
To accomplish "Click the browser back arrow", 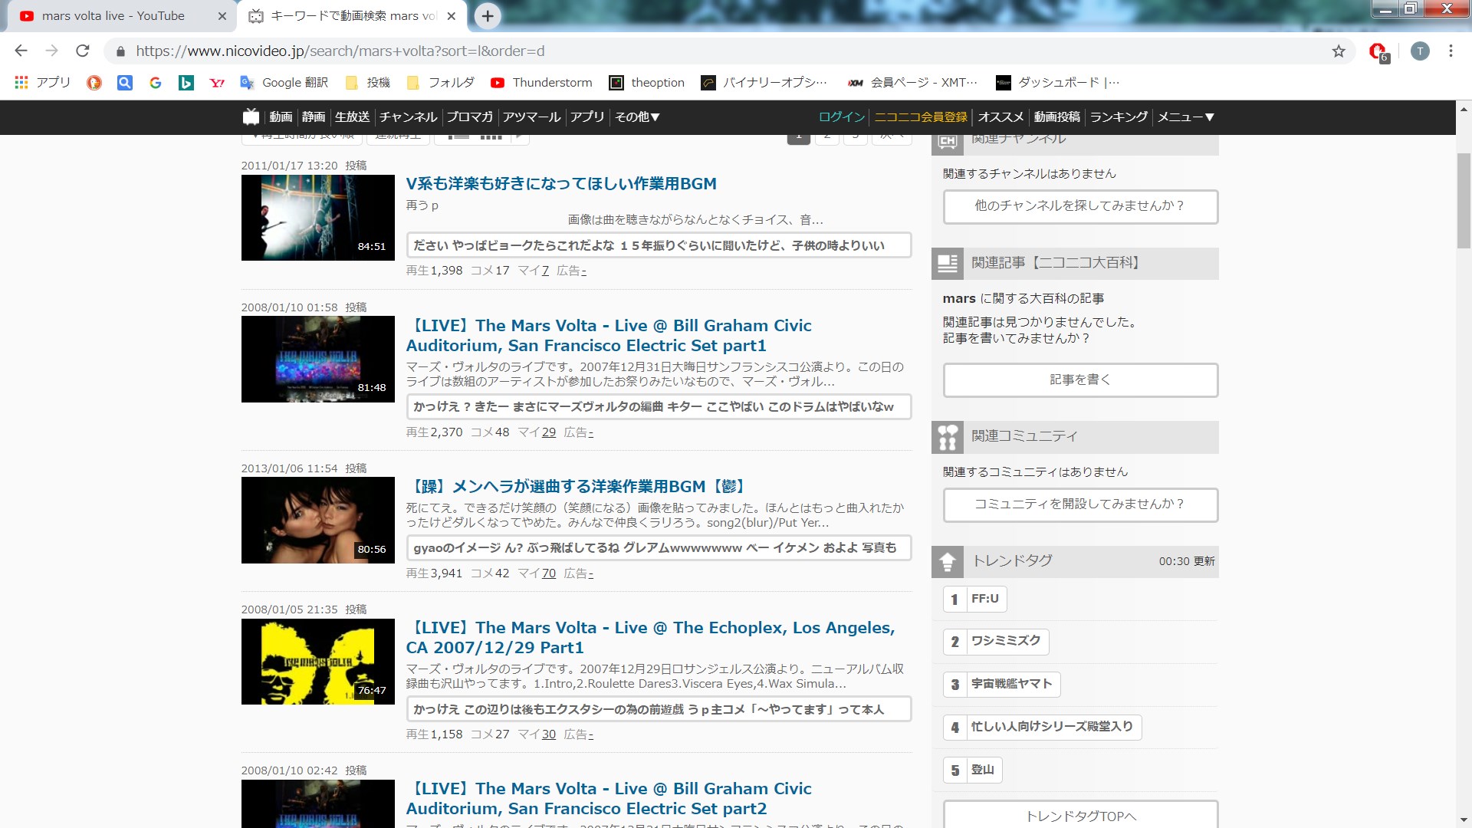I will pos(21,51).
